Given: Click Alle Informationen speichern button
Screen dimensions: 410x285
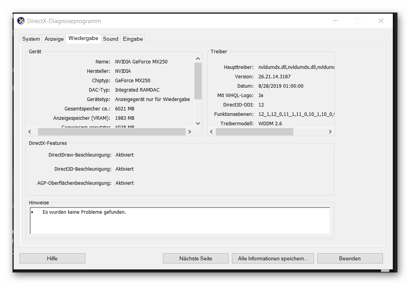Looking at the screenshot, I should pyautogui.click(x=273, y=258).
